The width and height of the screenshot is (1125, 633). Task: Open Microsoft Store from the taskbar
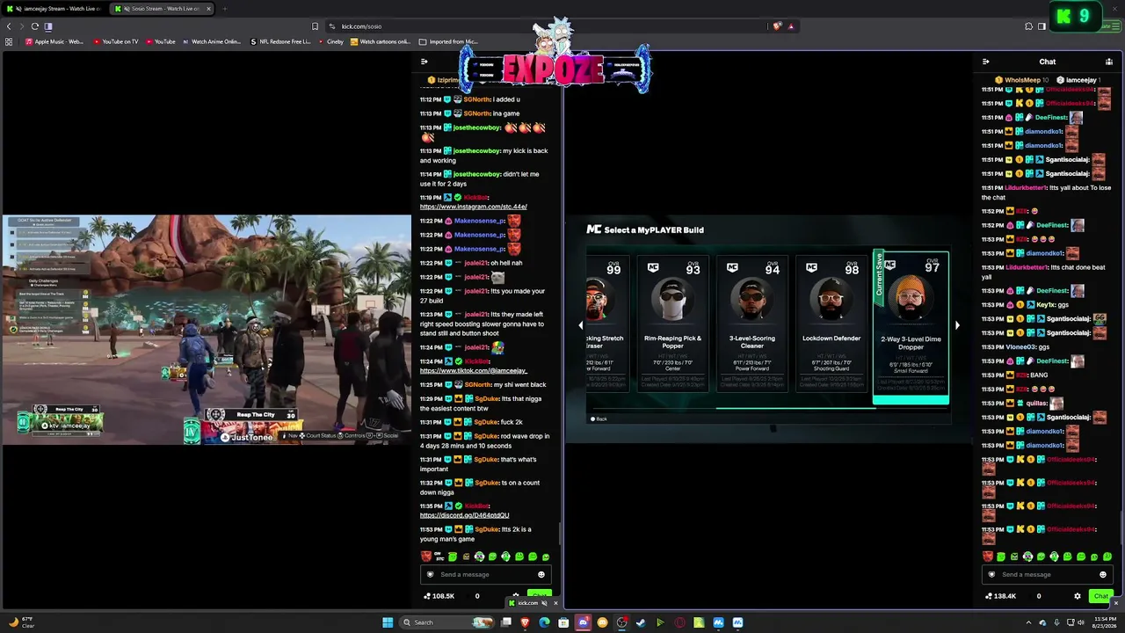tap(563, 622)
